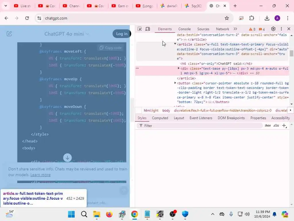The image size is (294, 221).
Task: Click the Elements tree vertical scrollbar thumb
Action: 291,53
